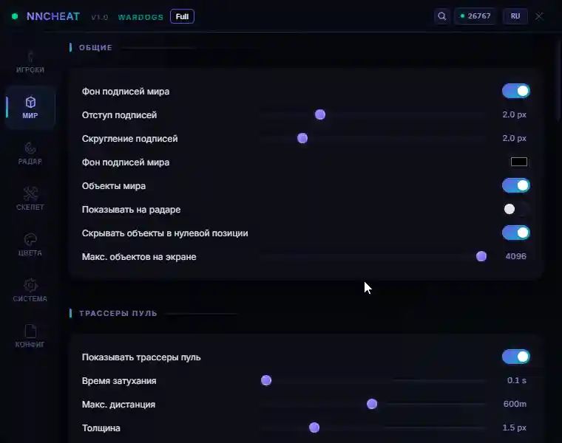Click the 600m distance value
Screen dimensions: 562x443
515,404
